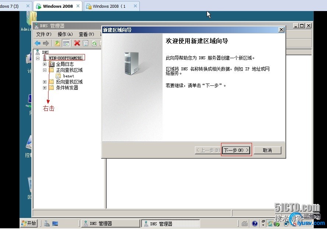Open the Properties toolbar icon
327x229 pixels.
click(x=85, y=43)
